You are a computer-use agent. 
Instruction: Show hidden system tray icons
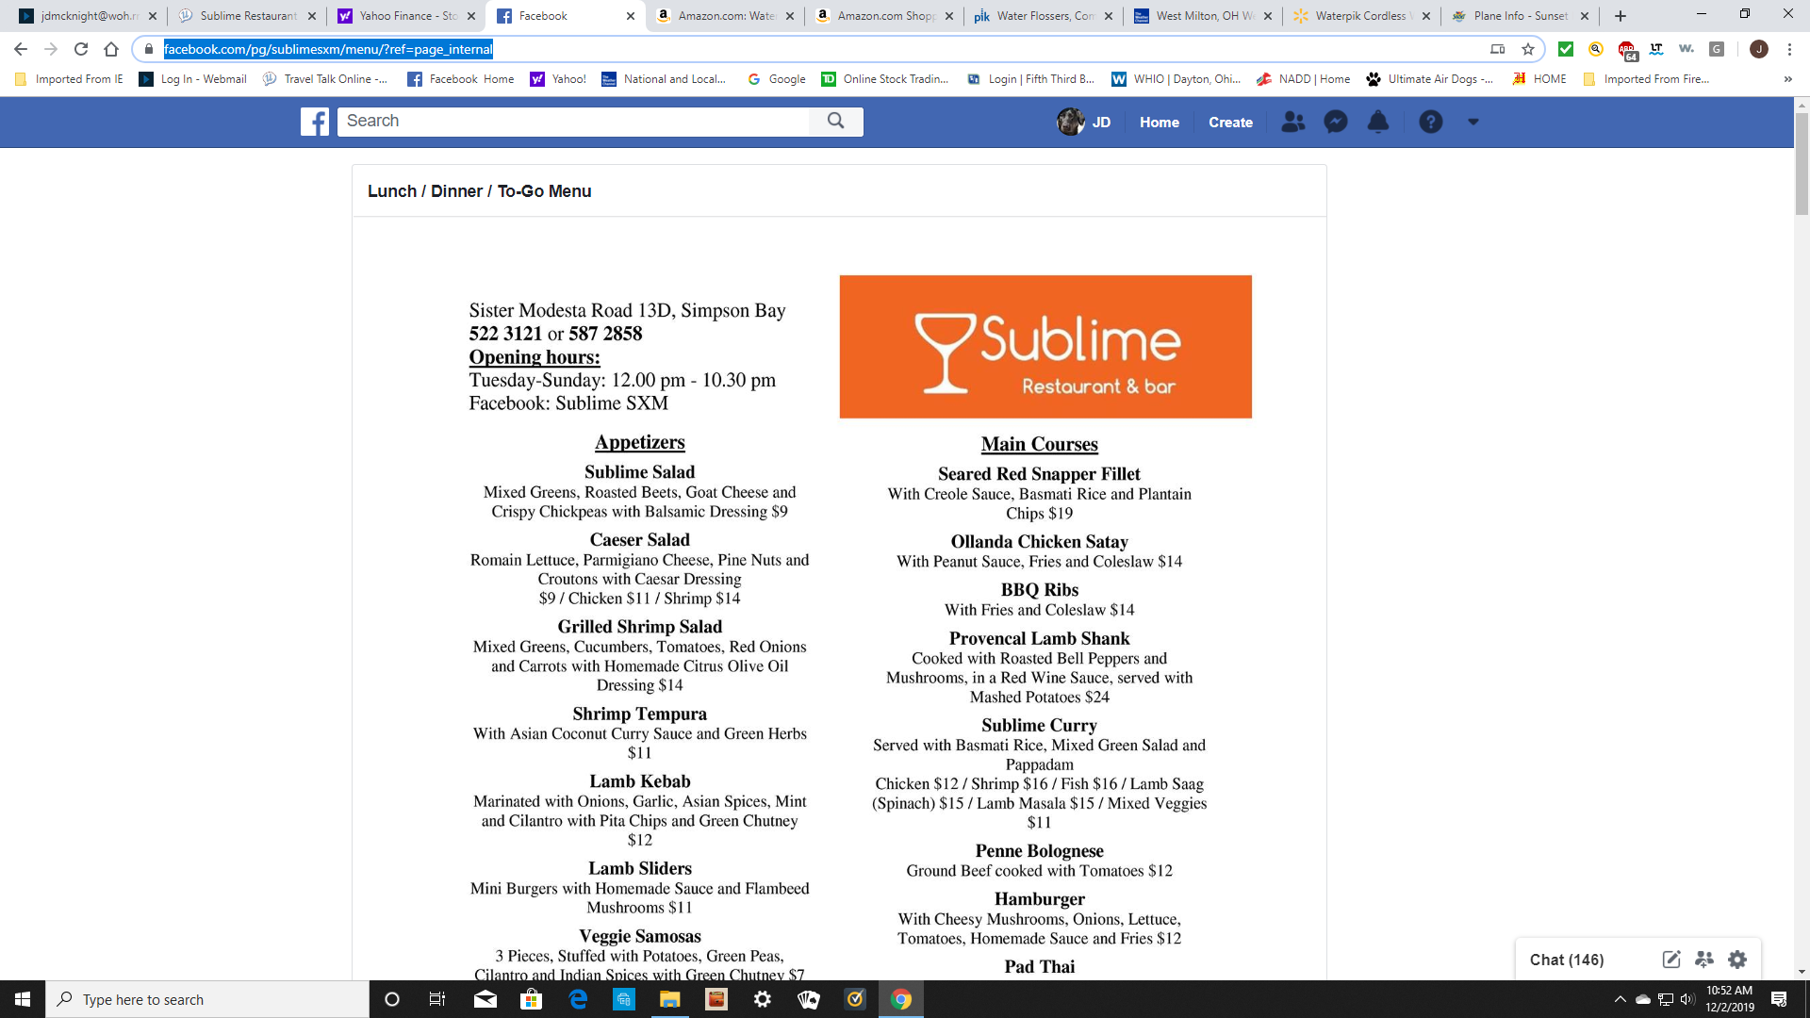click(x=1620, y=999)
